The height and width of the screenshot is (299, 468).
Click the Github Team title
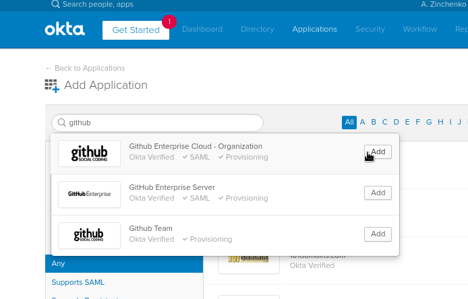151,228
